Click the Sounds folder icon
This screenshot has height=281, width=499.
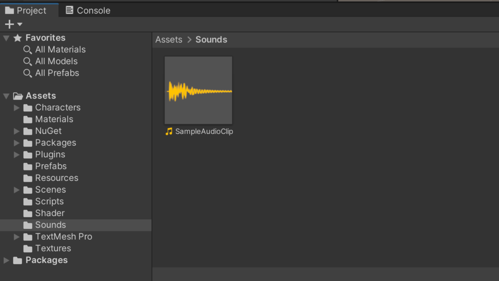[27, 225]
